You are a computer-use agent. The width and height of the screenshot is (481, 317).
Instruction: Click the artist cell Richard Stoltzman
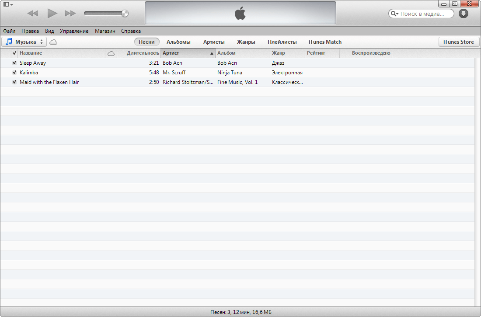click(188, 82)
